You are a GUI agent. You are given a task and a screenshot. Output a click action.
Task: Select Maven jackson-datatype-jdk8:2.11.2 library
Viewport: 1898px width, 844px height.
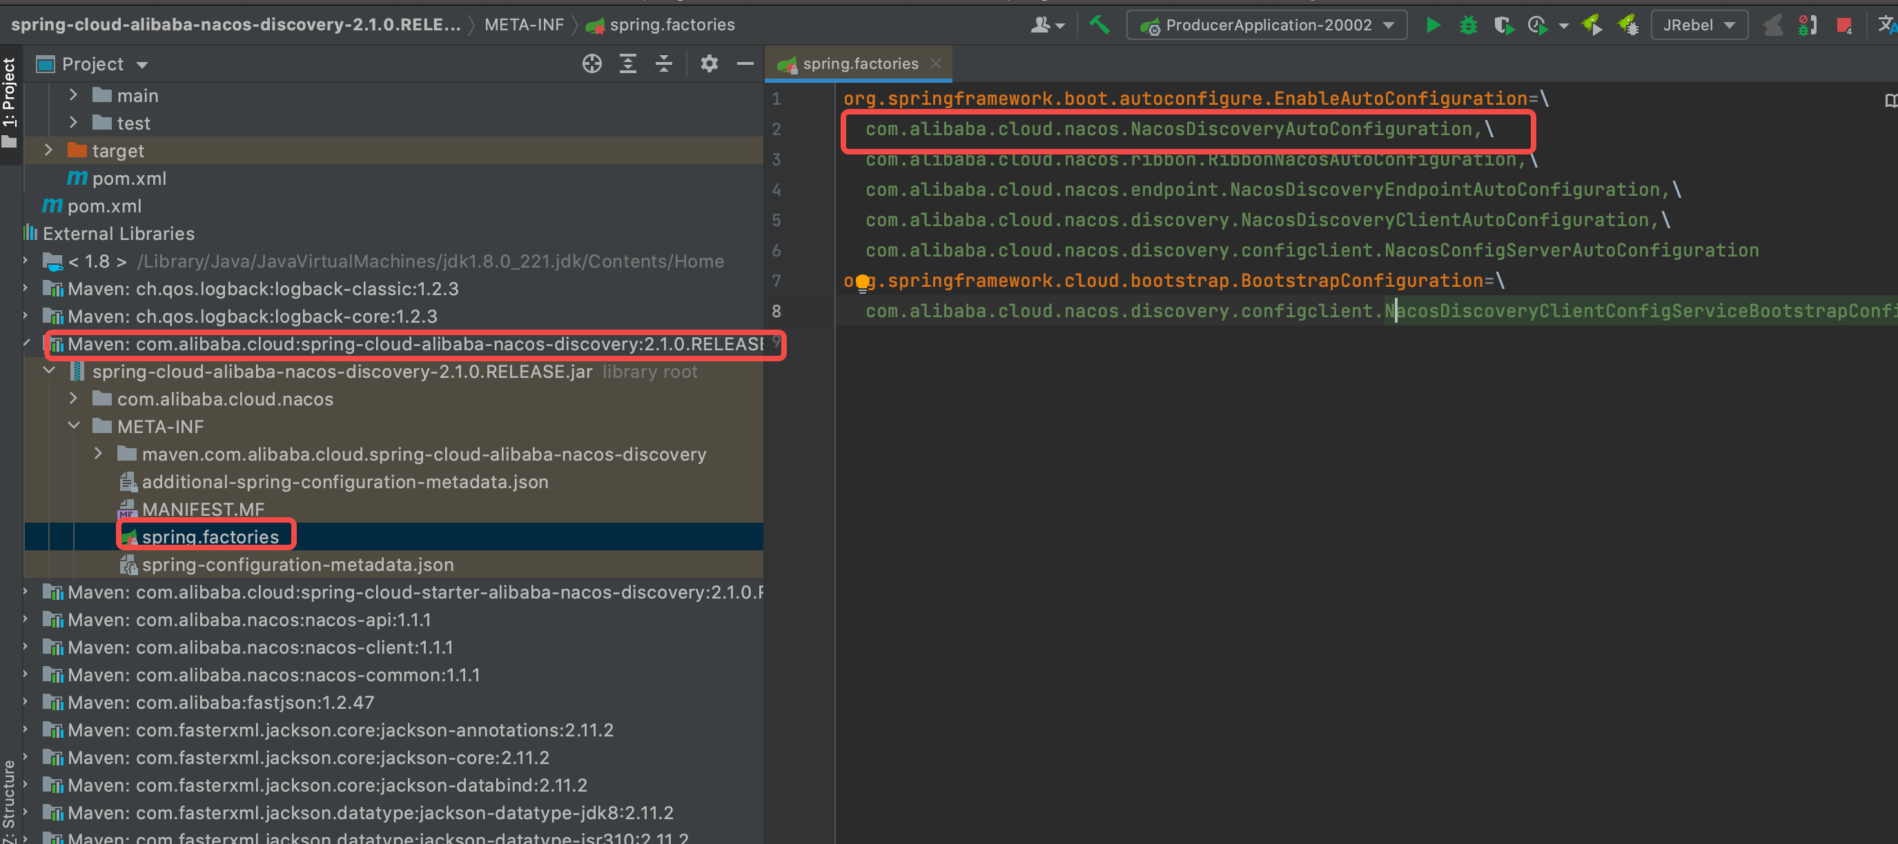(358, 813)
